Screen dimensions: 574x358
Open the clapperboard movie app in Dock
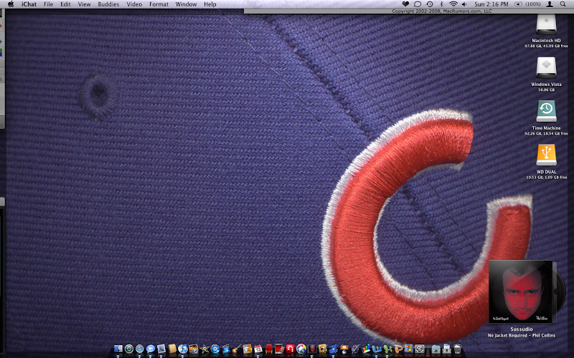226,349
